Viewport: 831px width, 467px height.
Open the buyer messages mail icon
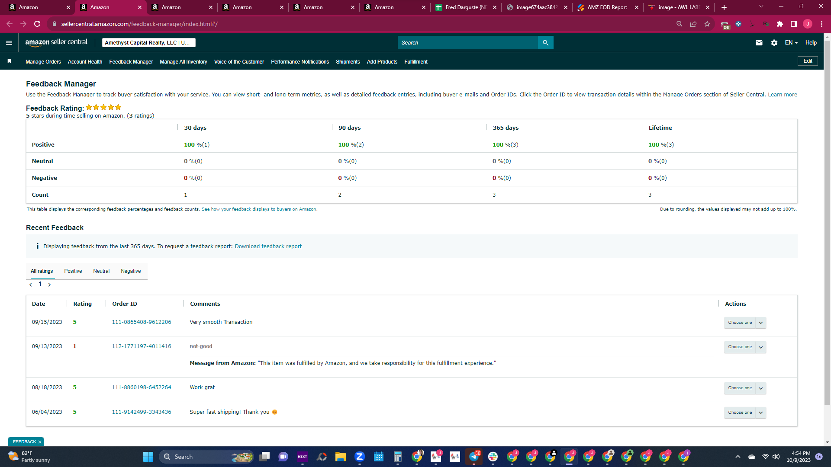759,42
